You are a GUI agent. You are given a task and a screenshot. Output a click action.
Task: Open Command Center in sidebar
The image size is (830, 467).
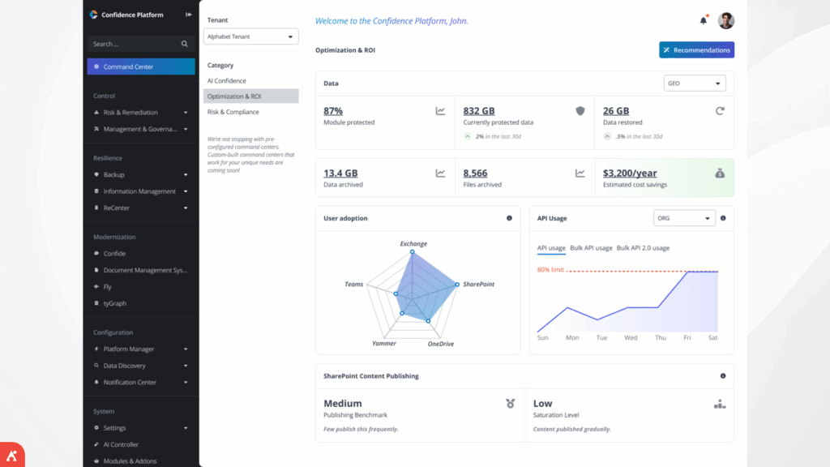tap(141, 66)
